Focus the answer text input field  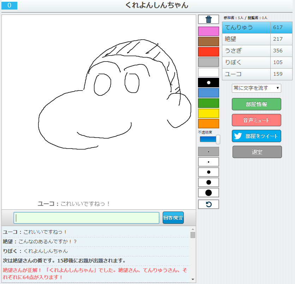[x=86, y=218]
